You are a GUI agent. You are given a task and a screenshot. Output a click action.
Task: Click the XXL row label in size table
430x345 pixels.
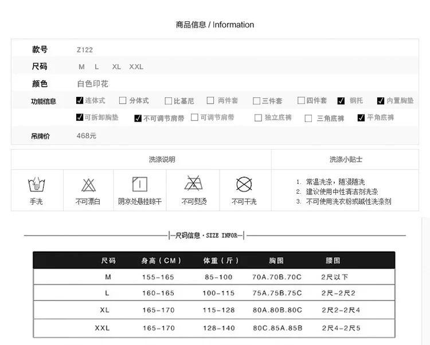coord(102,328)
